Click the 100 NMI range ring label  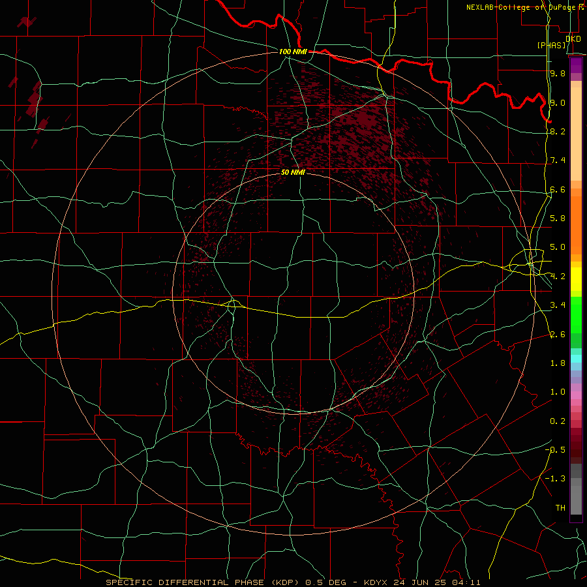[x=293, y=52]
